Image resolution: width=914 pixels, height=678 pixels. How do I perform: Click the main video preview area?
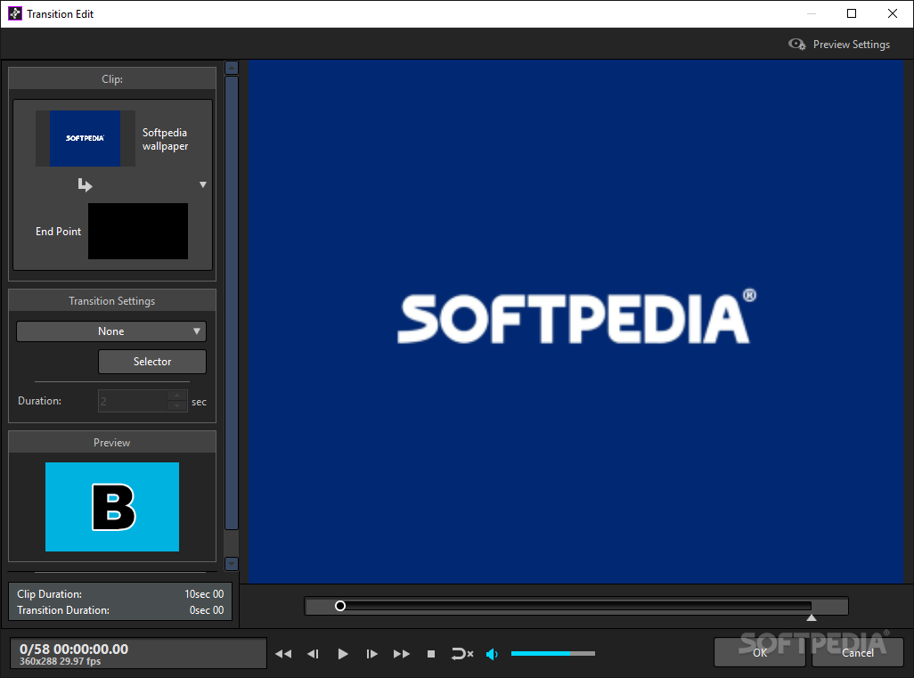click(575, 322)
